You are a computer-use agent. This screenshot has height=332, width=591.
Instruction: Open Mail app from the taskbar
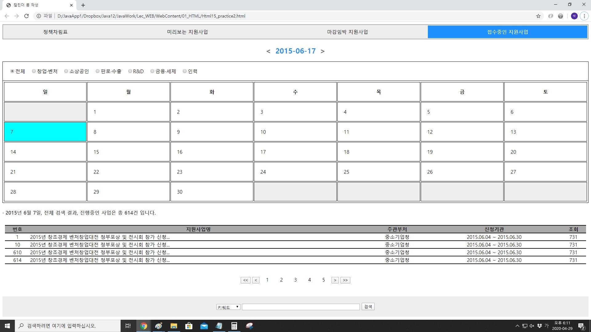[x=204, y=326]
